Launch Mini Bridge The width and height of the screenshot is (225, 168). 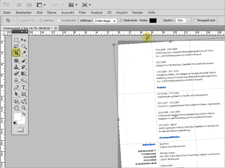point(29,5)
